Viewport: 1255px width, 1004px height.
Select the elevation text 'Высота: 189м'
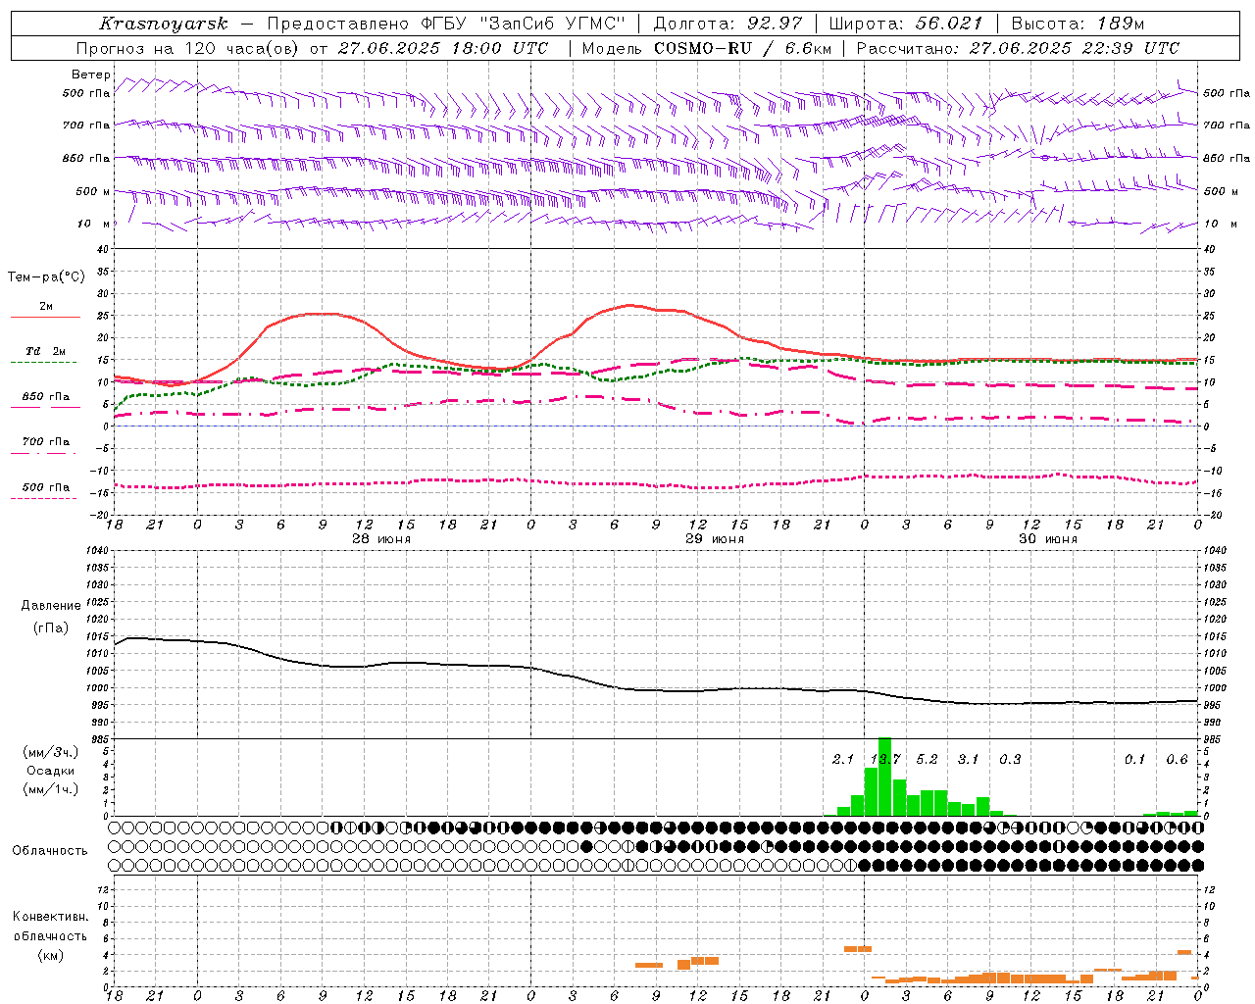tap(1078, 24)
